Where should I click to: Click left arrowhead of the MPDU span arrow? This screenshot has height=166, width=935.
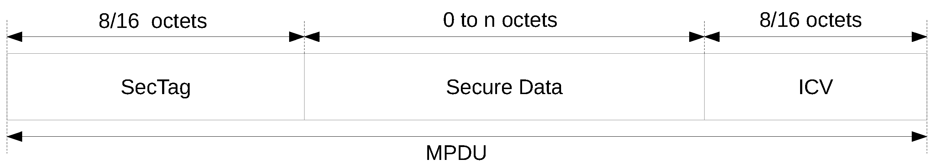(x=15, y=137)
